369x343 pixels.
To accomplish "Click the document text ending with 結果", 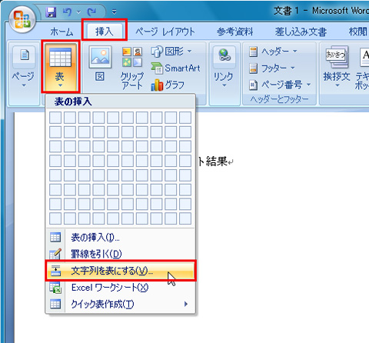I will click(x=215, y=162).
